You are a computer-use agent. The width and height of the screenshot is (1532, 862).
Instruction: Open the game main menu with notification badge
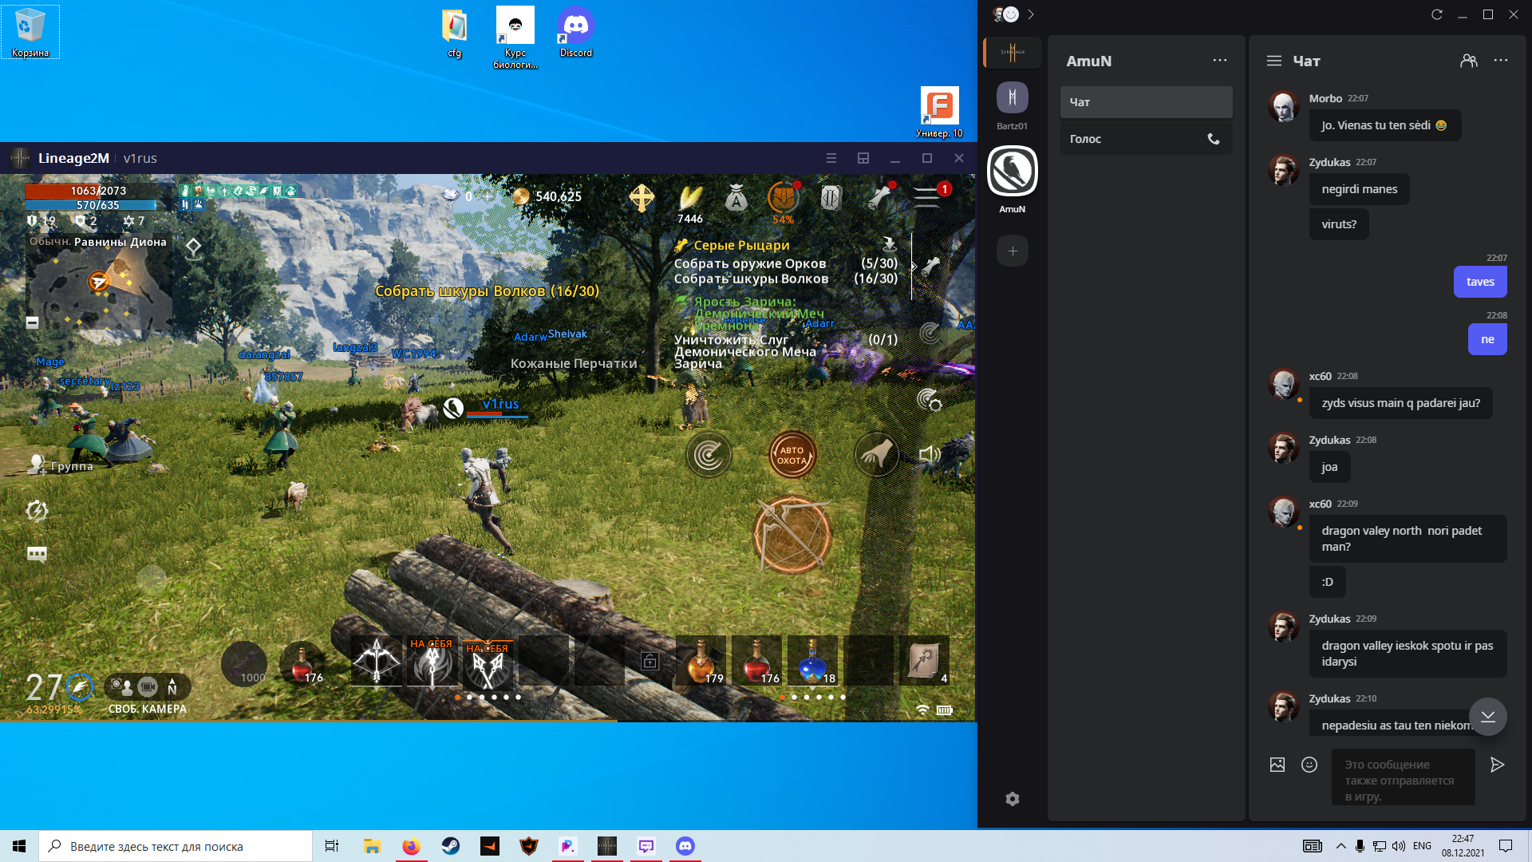(x=927, y=197)
